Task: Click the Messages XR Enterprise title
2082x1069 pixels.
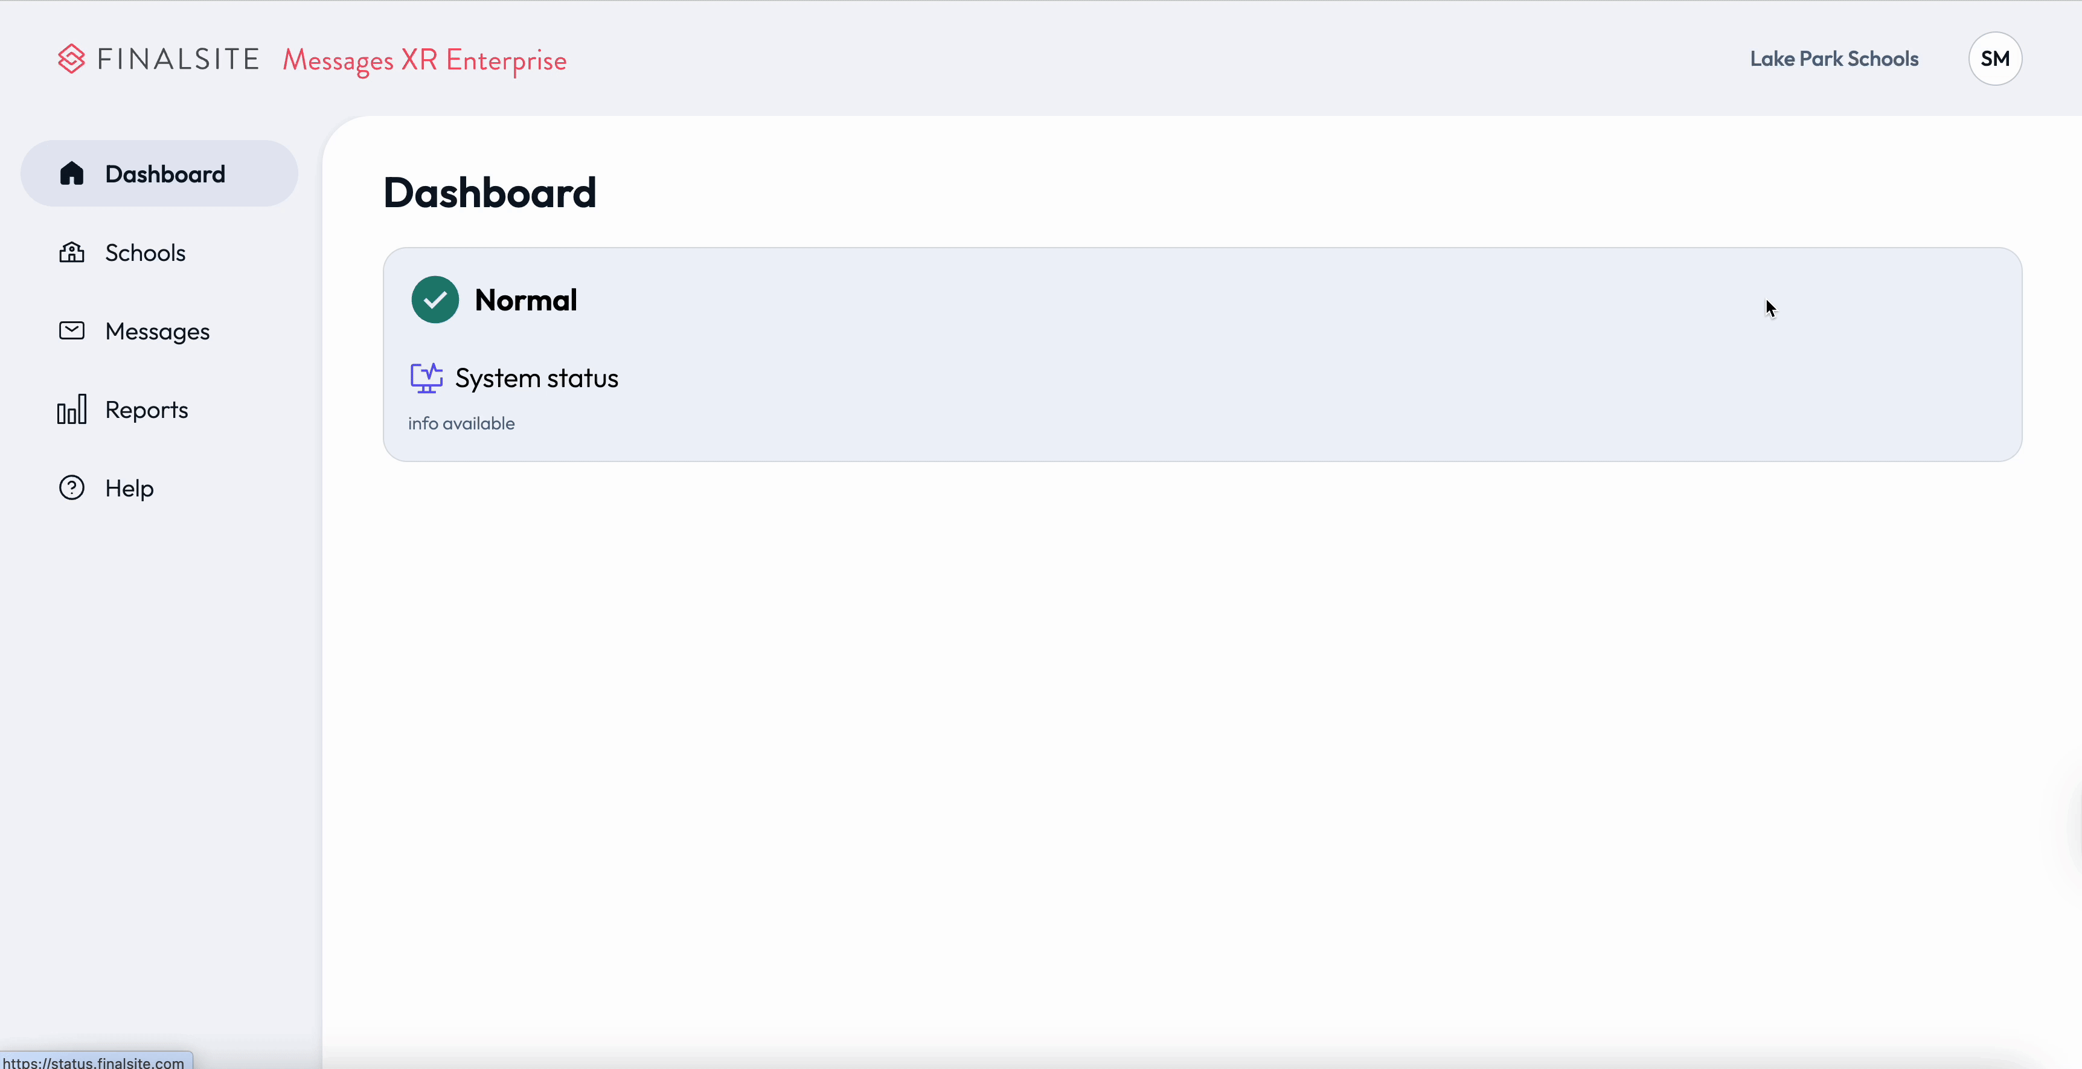Action: pyautogui.click(x=423, y=59)
